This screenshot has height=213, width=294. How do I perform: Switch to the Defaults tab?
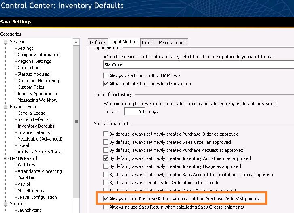click(x=98, y=43)
